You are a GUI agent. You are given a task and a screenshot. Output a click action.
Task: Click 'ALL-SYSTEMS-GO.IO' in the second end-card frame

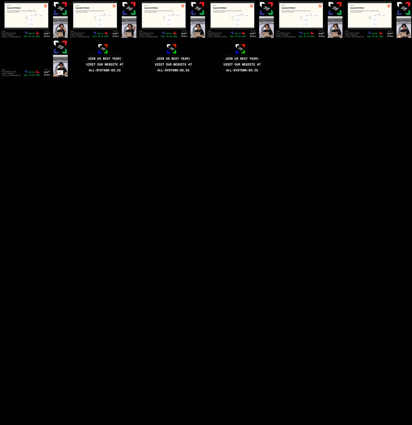(173, 70)
